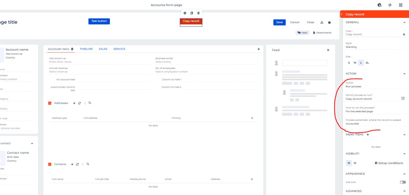Collapse the GENERAL section
This screenshot has height=195, width=409.
[404, 22]
